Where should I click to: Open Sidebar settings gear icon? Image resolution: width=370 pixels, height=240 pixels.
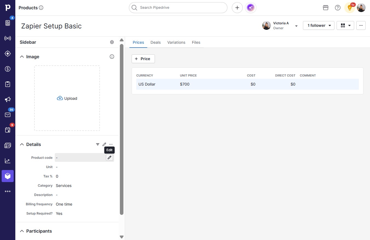[112, 42]
